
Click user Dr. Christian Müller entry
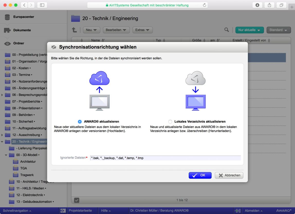pyautogui.click(x=159, y=211)
